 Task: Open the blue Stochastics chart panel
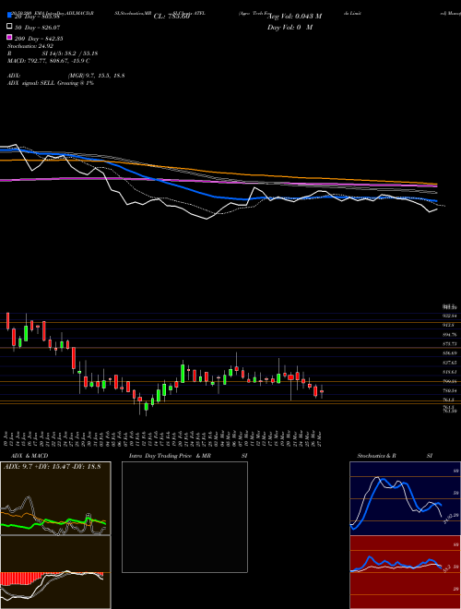coord(405,498)
